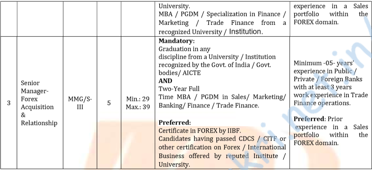The height and width of the screenshot is (170, 372).
Task: Click "Preferred:" heading in the qualification column
Action: (175, 122)
